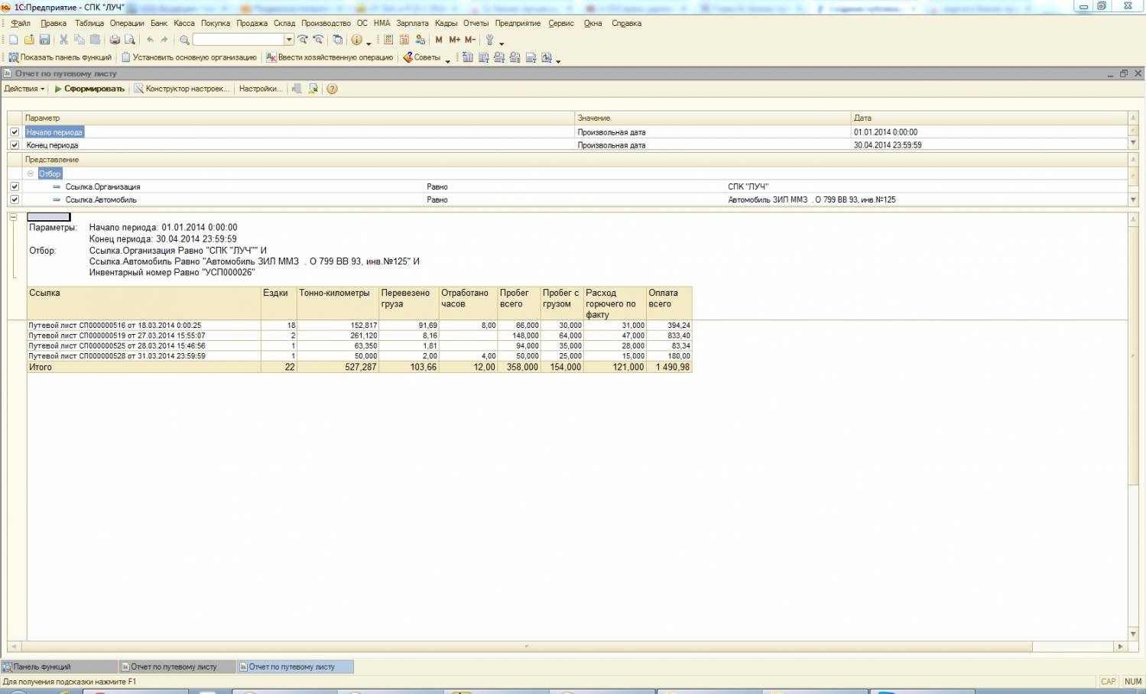Click the Print preview icon
1146x694 pixels.
[130, 40]
